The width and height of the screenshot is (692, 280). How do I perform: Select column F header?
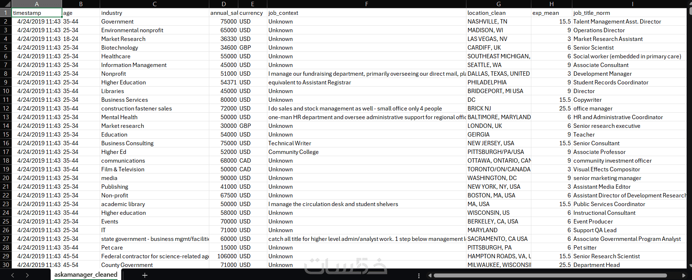[x=367, y=4]
